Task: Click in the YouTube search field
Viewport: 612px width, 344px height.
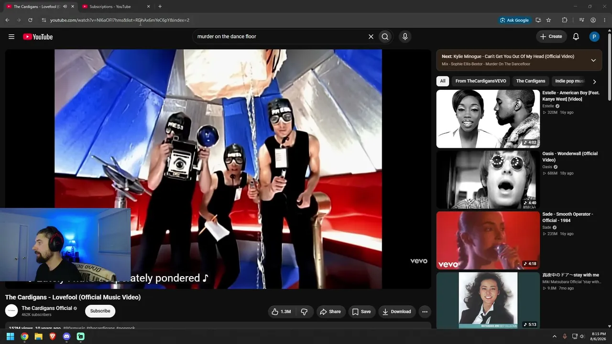Action: pyautogui.click(x=280, y=37)
